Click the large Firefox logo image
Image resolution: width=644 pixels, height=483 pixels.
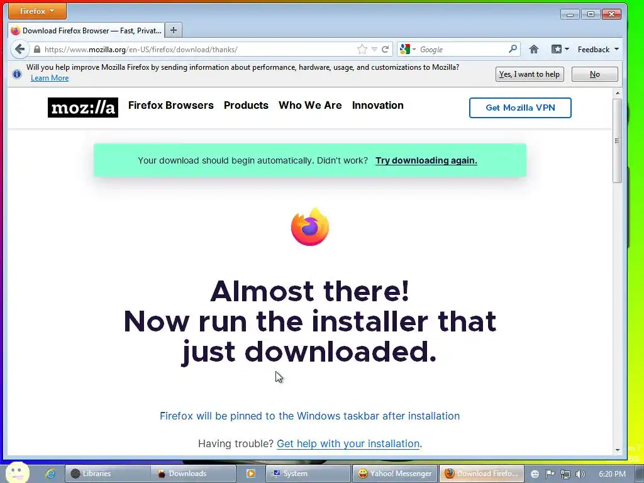click(310, 226)
